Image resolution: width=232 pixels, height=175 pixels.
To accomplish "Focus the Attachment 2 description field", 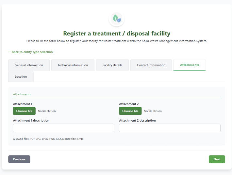I will (170, 128).
